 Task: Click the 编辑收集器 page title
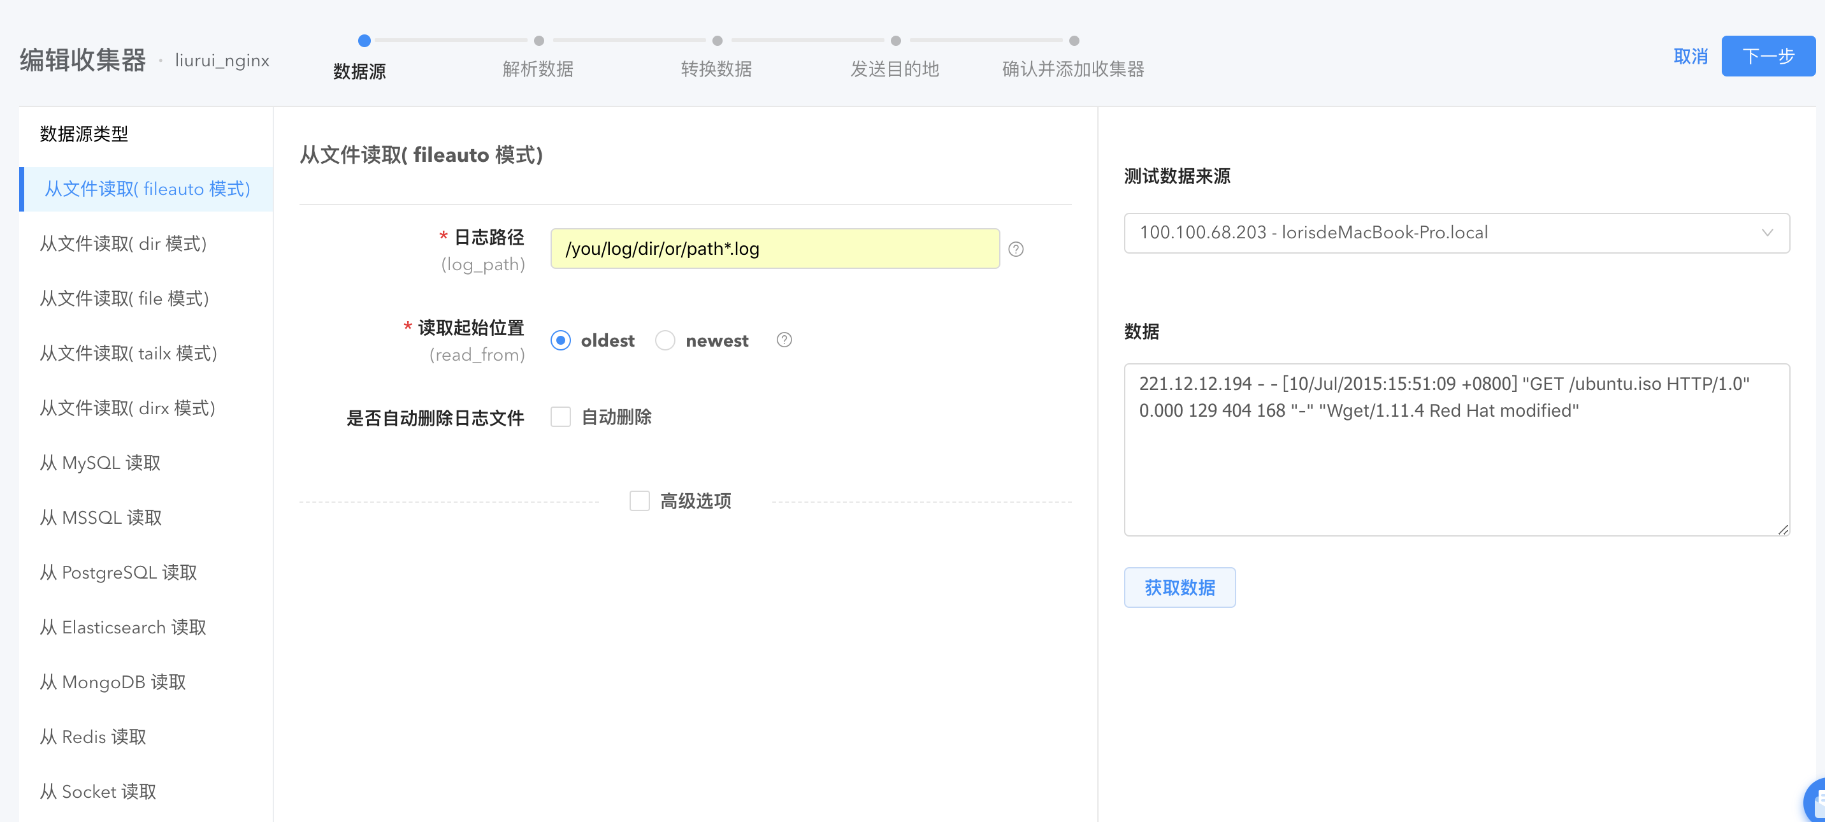pyautogui.click(x=82, y=61)
